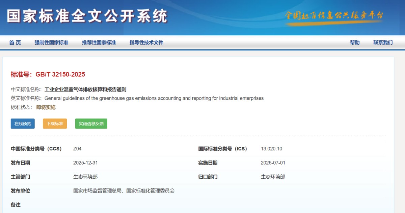Open the 推荐性国家标准 section
The image size is (405, 213).
[x=99, y=43]
